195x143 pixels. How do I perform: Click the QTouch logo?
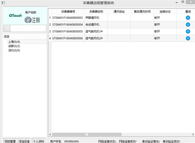tap(15, 15)
